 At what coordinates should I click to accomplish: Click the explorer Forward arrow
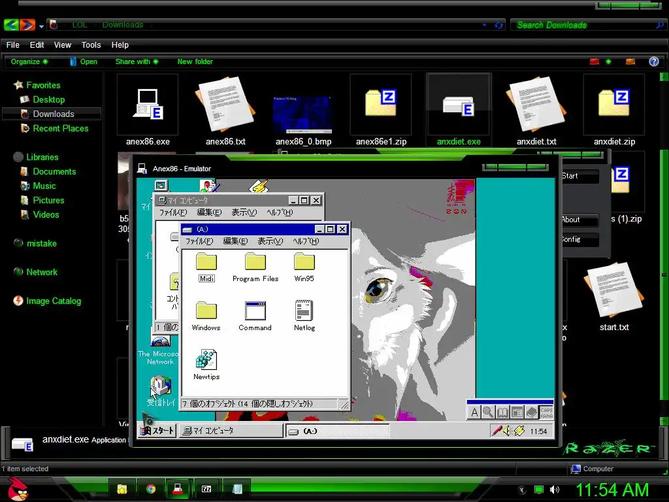(x=27, y=25)
